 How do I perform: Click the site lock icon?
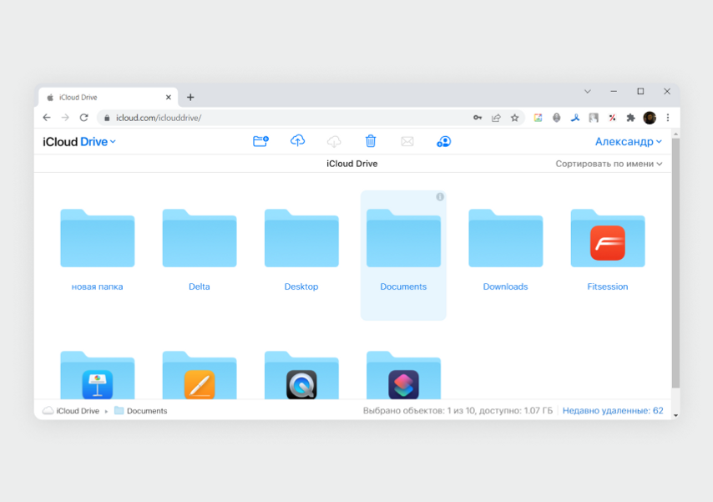coord(107,118)
